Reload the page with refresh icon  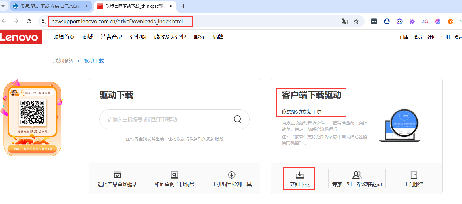click(29, 21)
